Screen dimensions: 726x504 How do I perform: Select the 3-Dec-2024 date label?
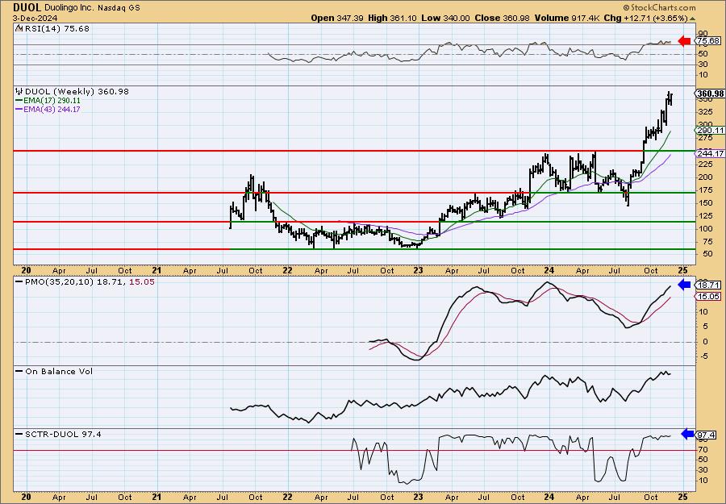[x=35, y=18]
